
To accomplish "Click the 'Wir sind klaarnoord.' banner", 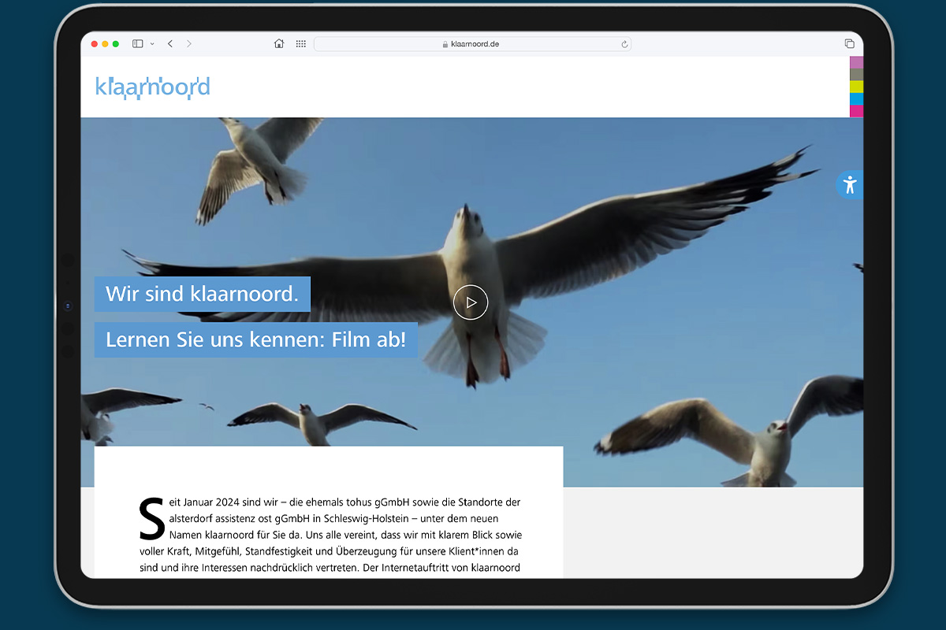I will 202,295.
